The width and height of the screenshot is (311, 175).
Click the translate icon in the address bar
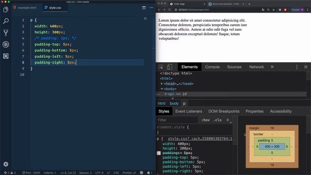click(263, 10)
